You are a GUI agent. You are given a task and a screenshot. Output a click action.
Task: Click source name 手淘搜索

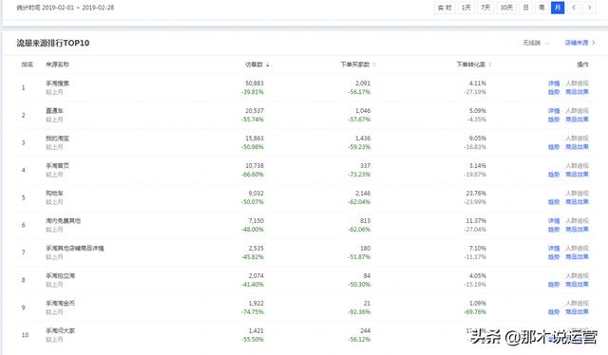(57, 84)
